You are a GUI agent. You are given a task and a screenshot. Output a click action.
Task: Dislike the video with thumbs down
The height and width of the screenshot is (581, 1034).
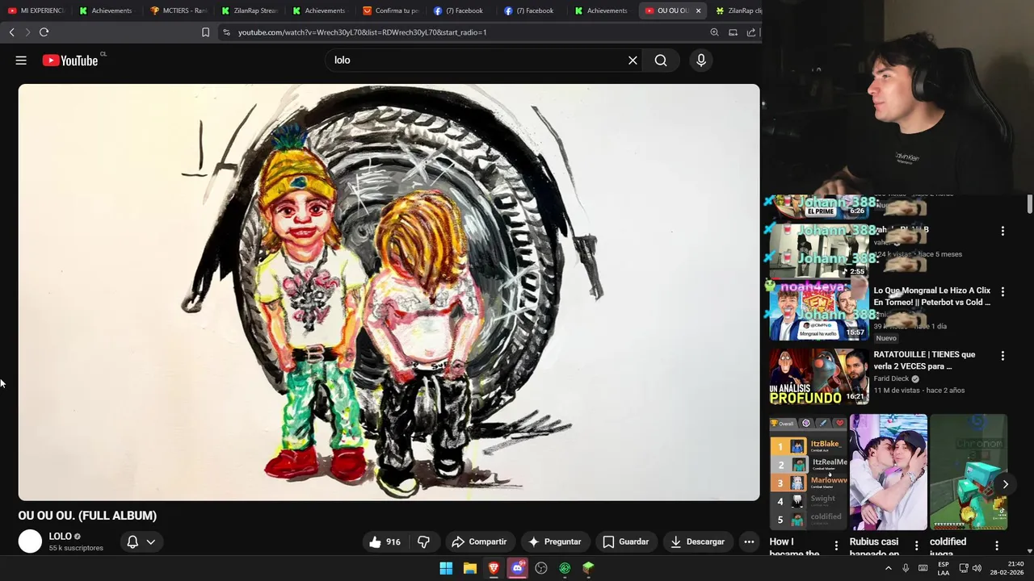pyautogui.click(x=423, y=541)
